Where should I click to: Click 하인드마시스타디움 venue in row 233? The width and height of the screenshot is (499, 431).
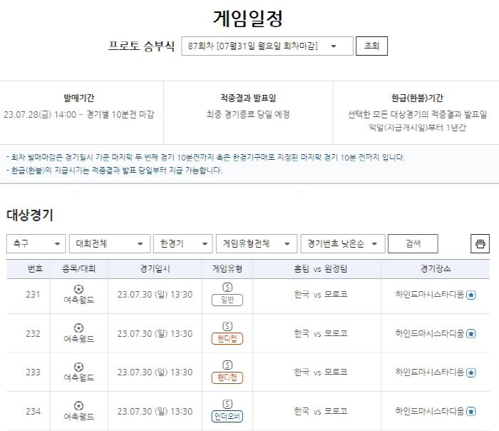(430, 372)
